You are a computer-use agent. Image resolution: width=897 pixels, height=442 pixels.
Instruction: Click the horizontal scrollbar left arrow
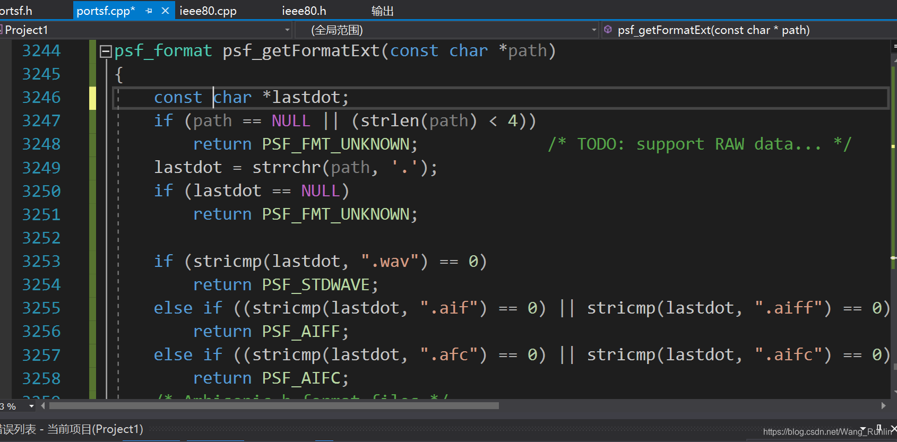click(43, 406)
